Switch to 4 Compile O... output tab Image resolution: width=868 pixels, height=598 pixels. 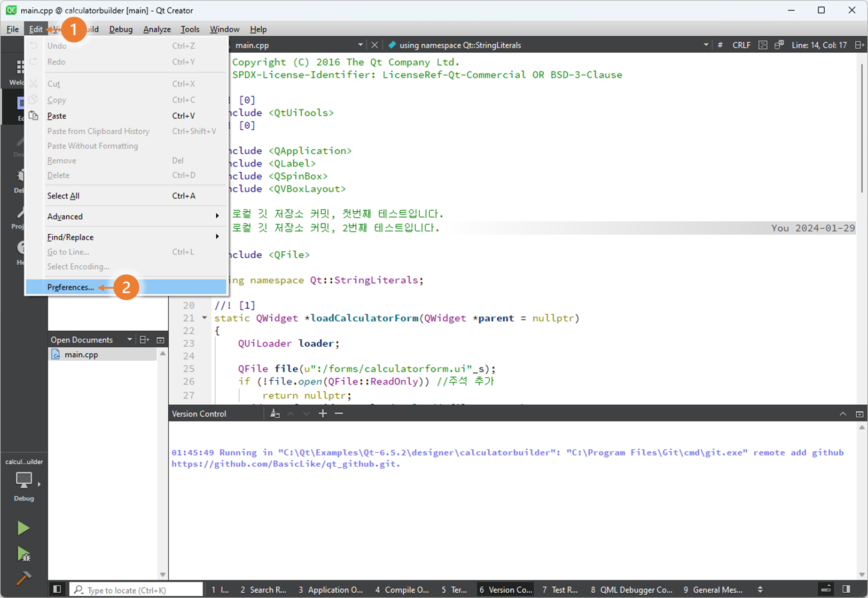[402, 589]
